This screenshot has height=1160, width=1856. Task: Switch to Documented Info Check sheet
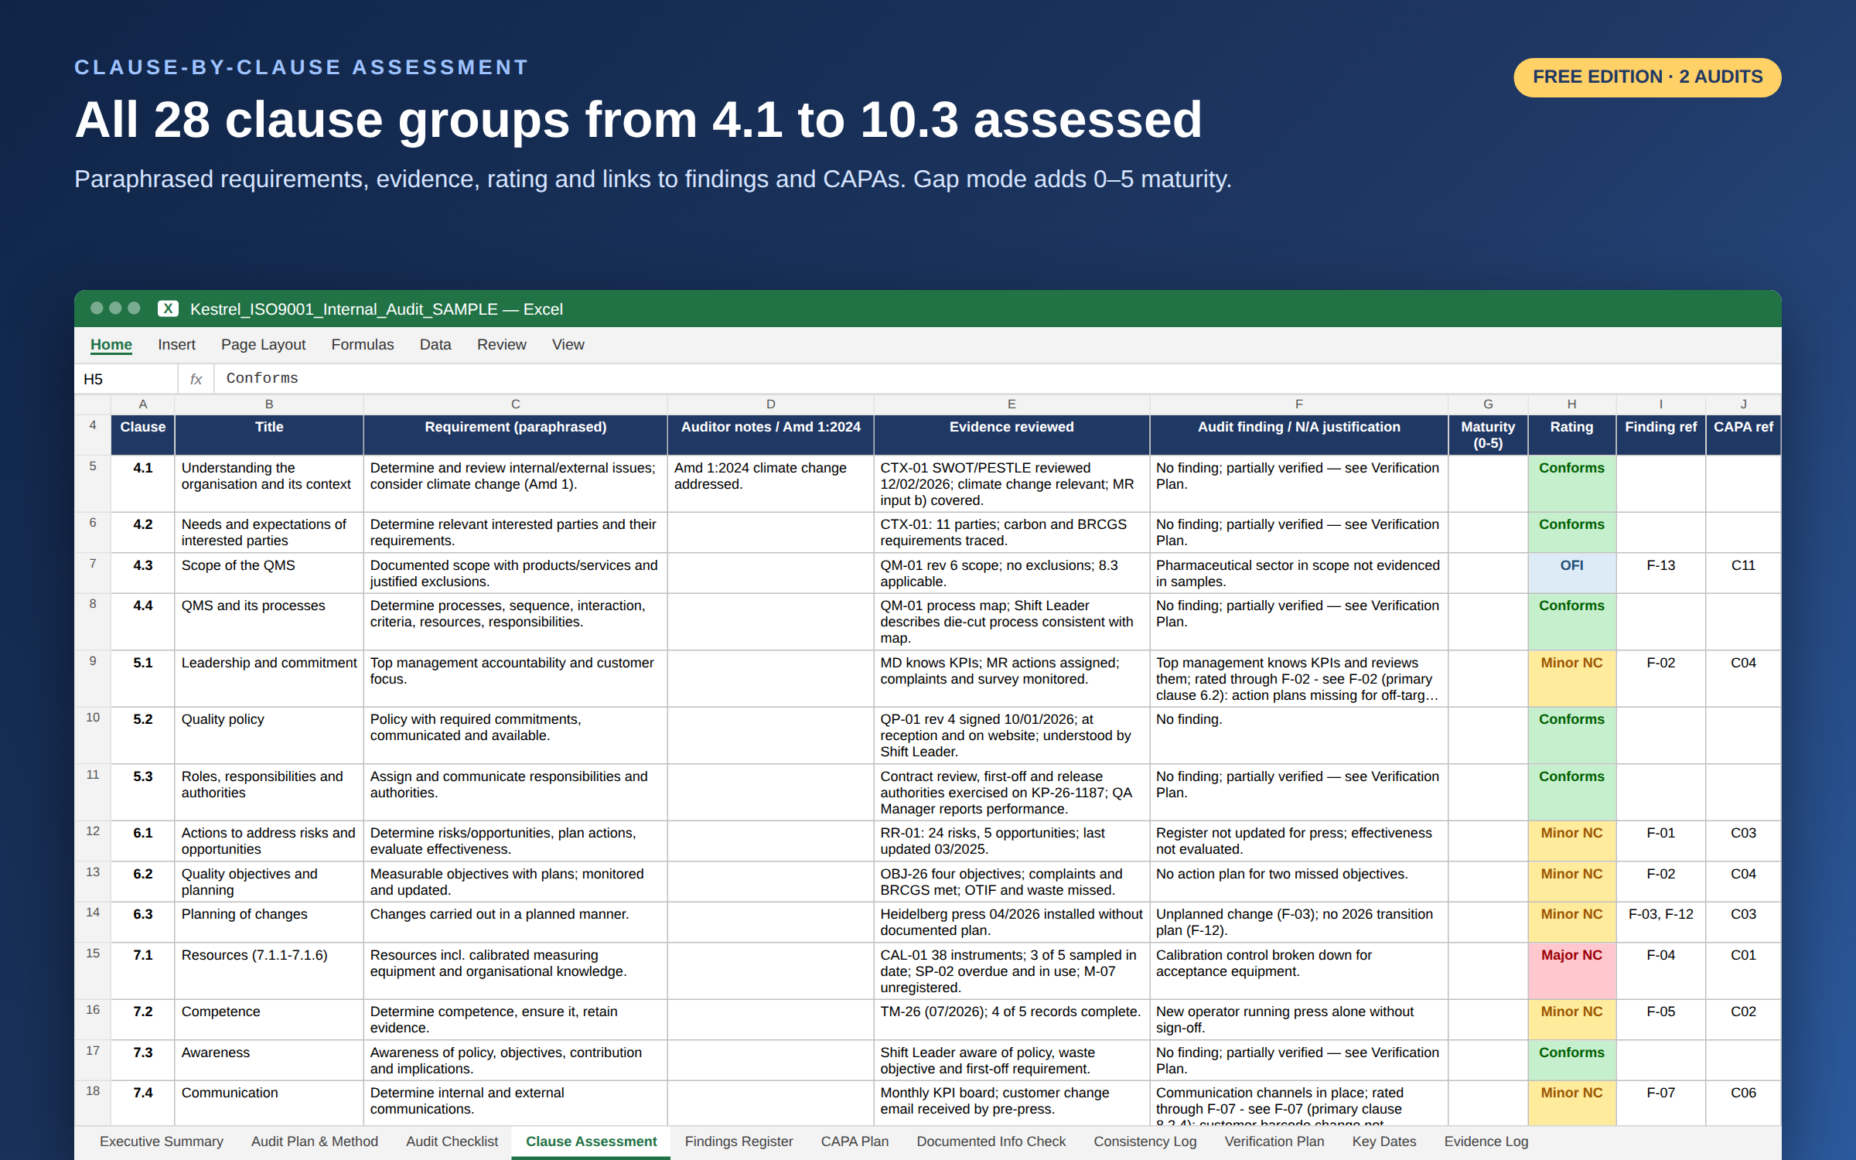click(x=991, y=1141)
